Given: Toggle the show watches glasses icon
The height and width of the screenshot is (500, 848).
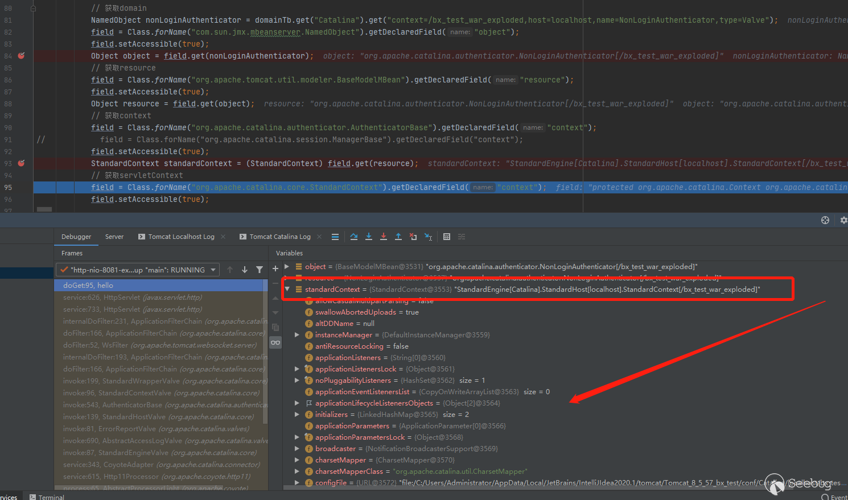Looking at the screenshot, I should pos(275,342).
